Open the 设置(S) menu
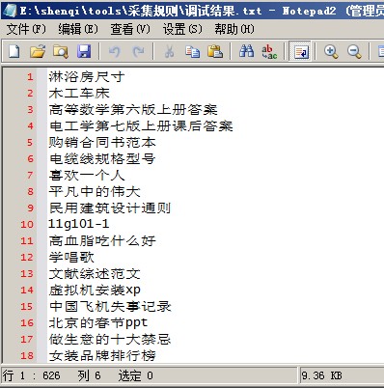 (x=182, y=30)
